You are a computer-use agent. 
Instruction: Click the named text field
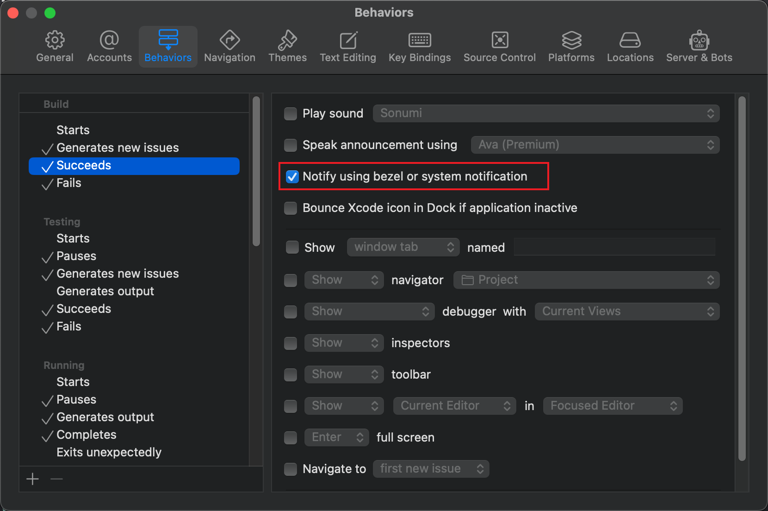click(x=614, y=247)
